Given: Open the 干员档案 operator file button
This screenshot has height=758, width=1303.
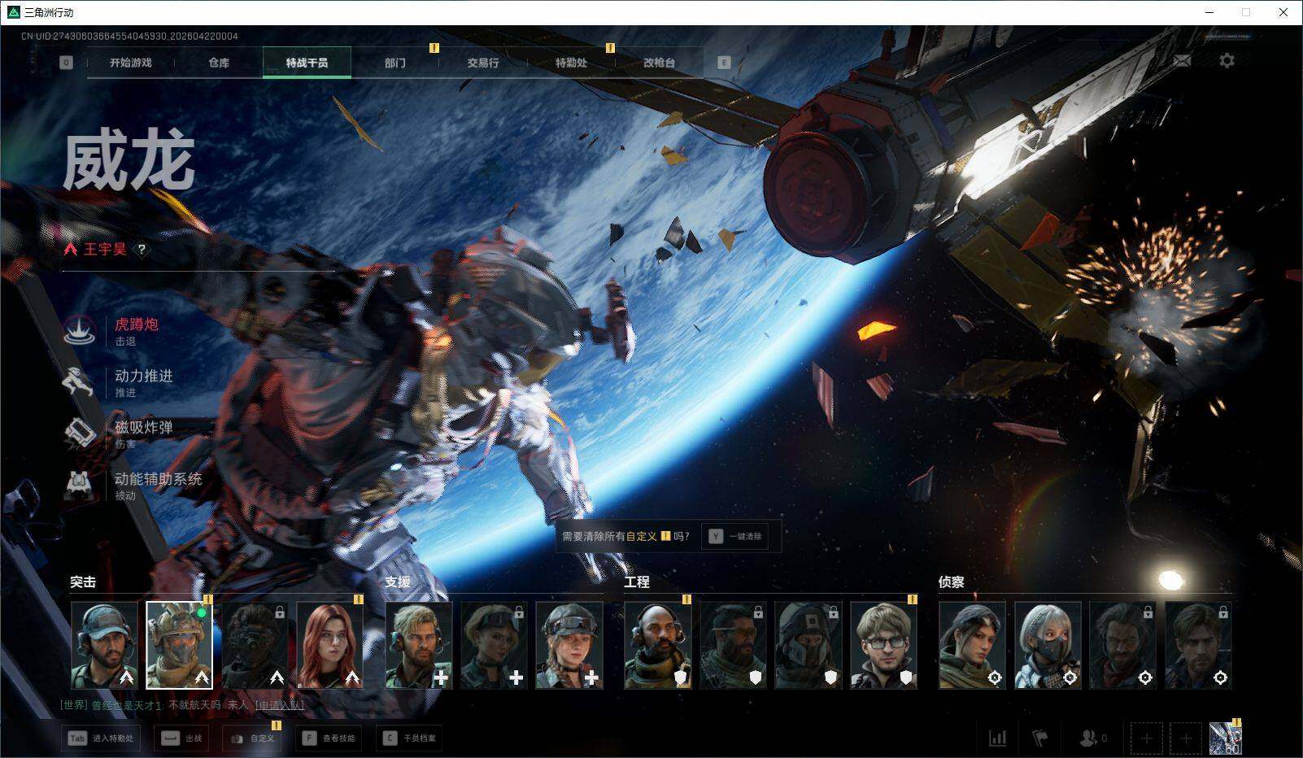Looking at the screenshot, I should [x=409, y=738].
